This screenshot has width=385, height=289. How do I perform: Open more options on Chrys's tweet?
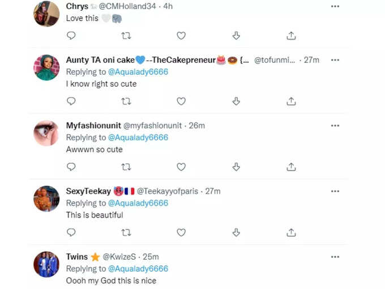[335, 6]
